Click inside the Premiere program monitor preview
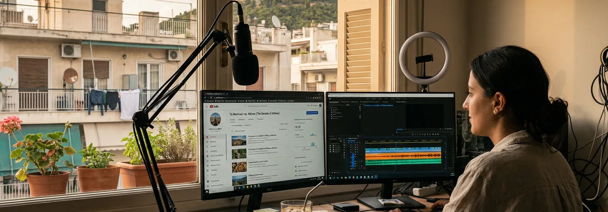 coord(424,116)
